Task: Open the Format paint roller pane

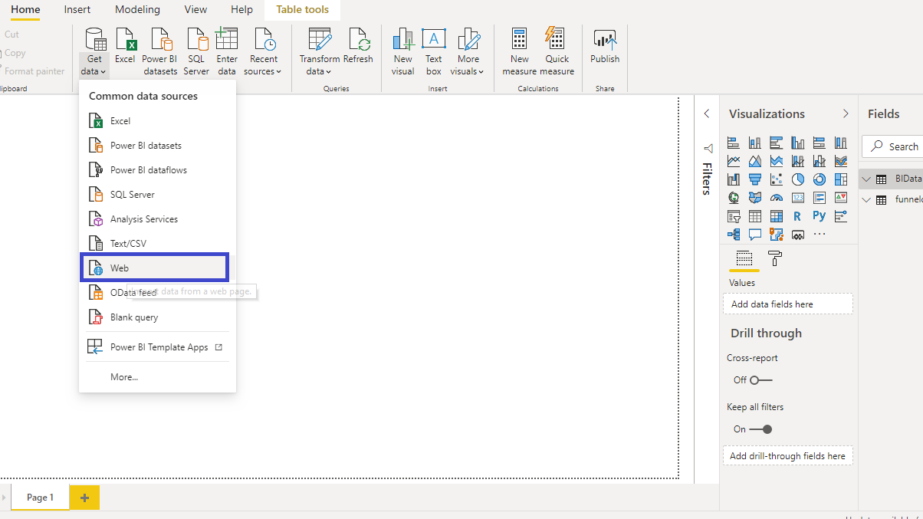Action: (x=774, y=259)
